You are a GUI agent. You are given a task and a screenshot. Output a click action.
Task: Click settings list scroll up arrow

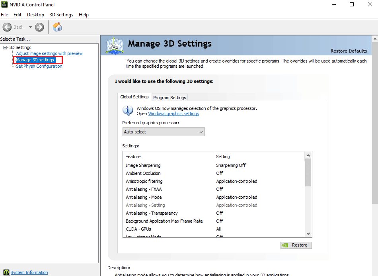[308, 155]
